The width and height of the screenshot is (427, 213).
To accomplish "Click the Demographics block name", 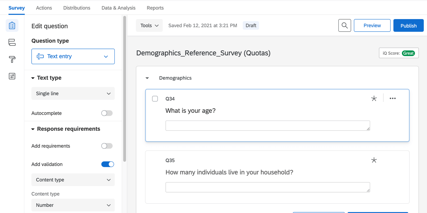I will click(x=175, y=78).
